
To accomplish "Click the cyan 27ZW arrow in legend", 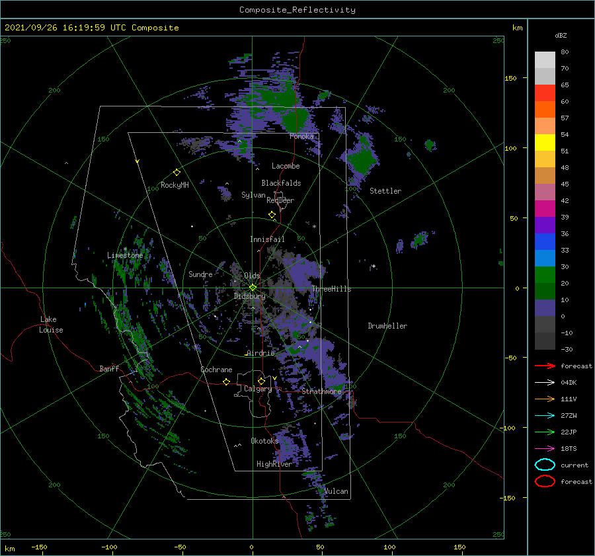I will 545,416.
